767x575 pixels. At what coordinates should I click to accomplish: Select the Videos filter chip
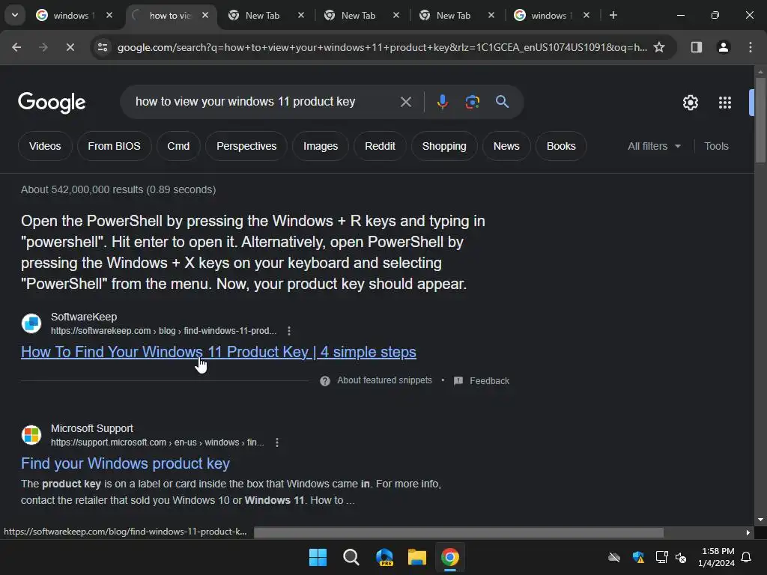45,146
